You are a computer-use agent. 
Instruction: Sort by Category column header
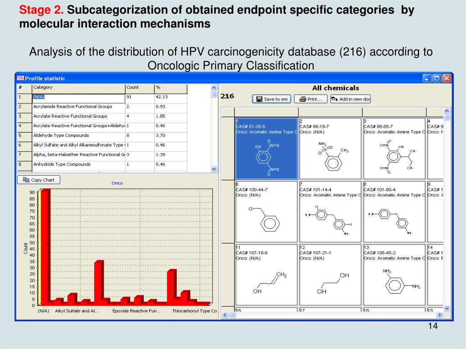point(79,88)
